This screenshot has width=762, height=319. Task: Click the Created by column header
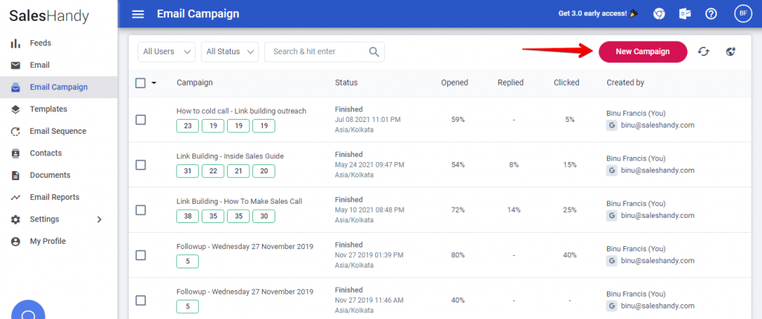click(625, 83)
